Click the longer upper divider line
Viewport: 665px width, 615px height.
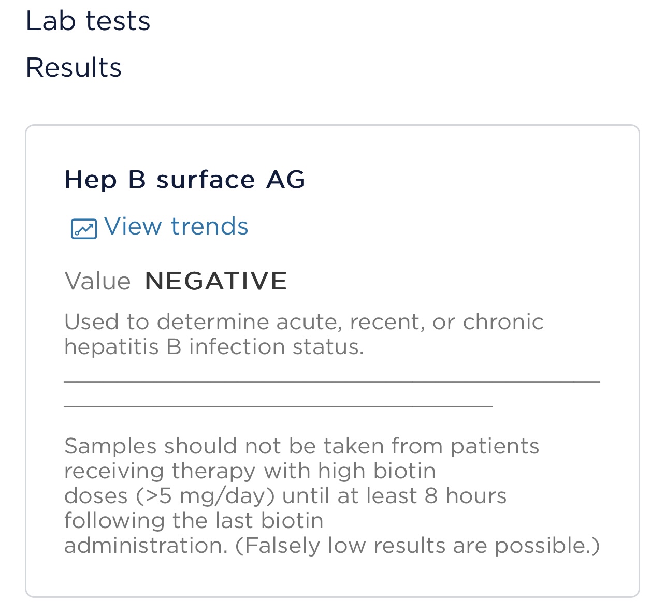pyautogui.click(x=332, y=382)
